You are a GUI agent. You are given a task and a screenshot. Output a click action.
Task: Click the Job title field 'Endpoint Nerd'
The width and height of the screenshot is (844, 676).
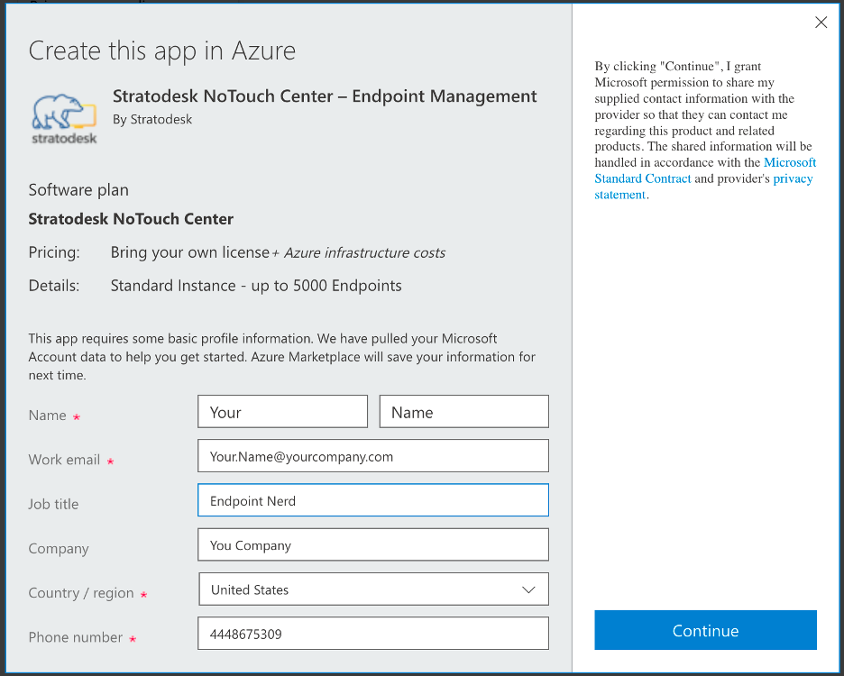(x=373, y=500)
